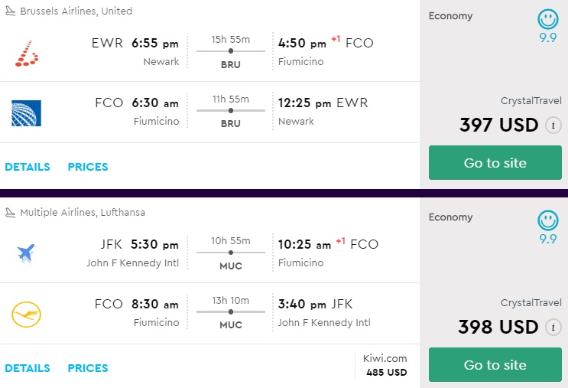Click the info icon beside 398 USD

click(553, 328)
